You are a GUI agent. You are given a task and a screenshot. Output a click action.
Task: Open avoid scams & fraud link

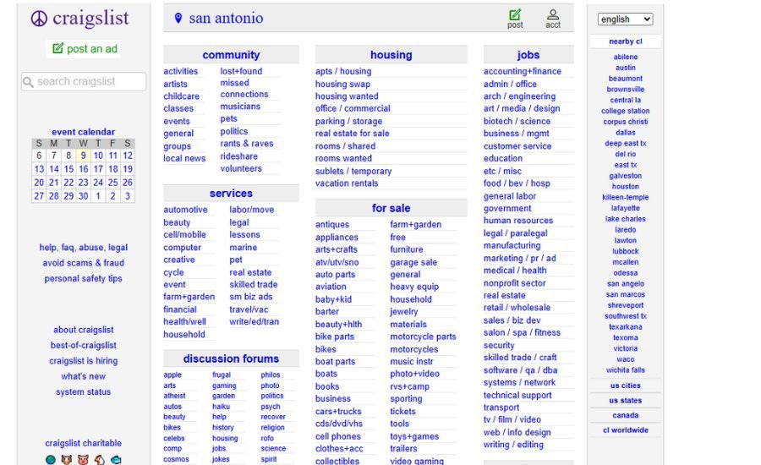pyautogui.click(x=84, y=263)
